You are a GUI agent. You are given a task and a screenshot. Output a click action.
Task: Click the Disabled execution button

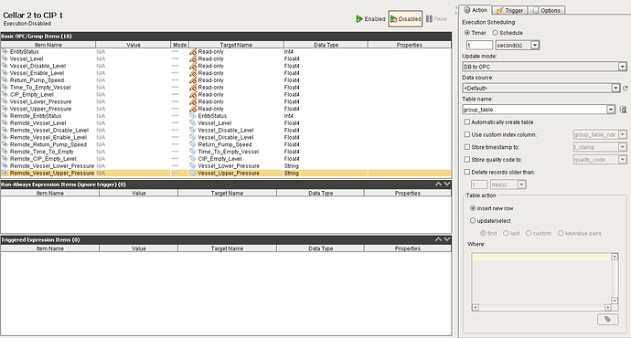(x=405, y=19)
